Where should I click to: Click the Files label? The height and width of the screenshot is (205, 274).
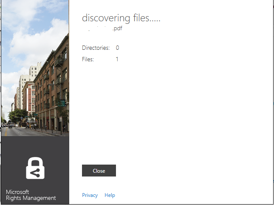coord(88,60)
